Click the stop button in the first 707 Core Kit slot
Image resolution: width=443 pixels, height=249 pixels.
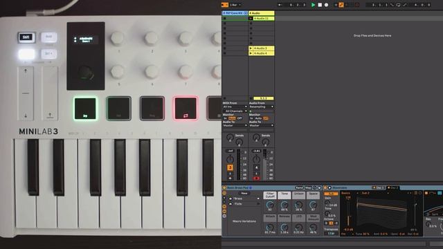click(224, 19)
